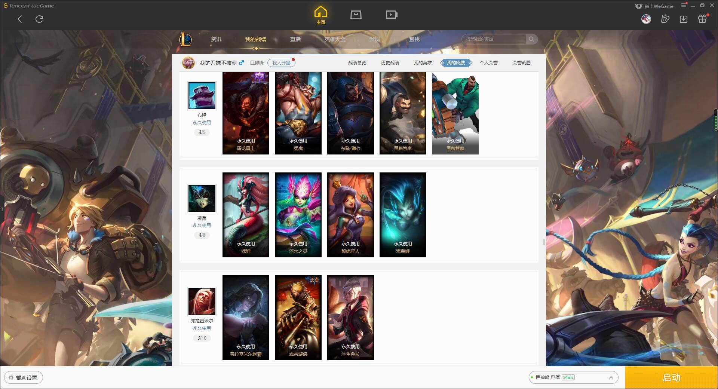Open 猛虎 skin thumbnail
The image size is (718, 389).
pyautogui.click(x=298, y=113)
